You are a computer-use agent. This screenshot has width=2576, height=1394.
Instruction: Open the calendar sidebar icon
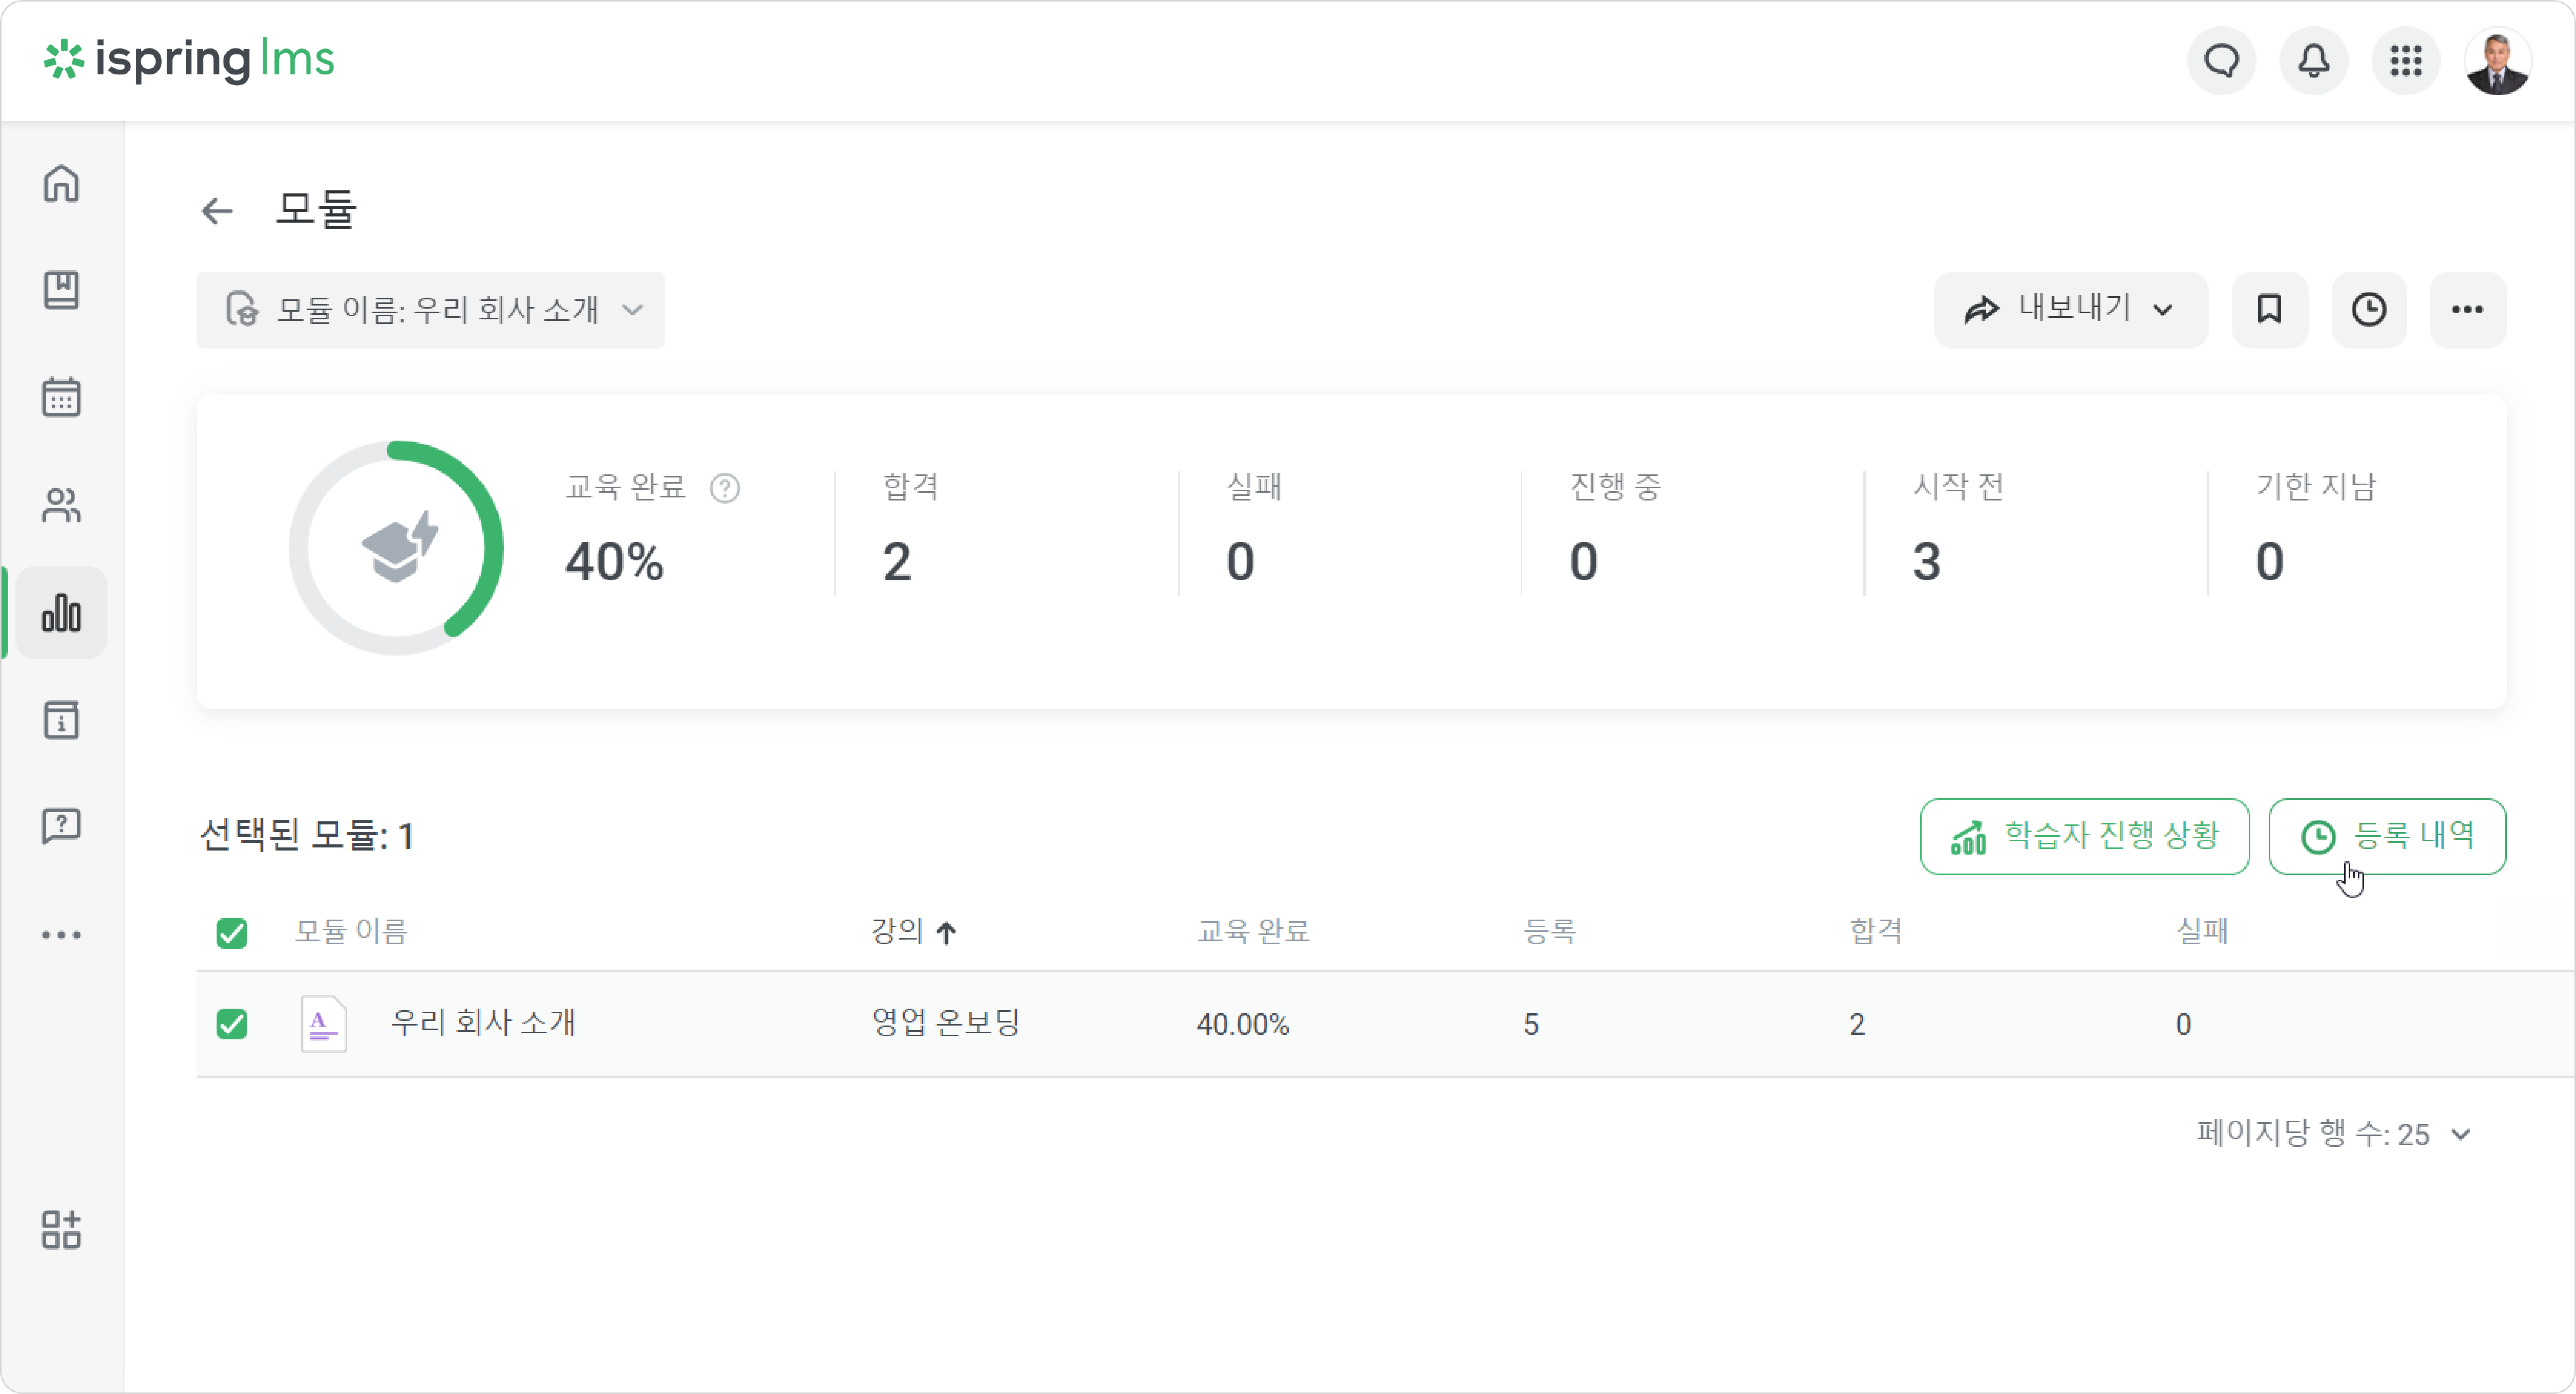coord(61,397)
